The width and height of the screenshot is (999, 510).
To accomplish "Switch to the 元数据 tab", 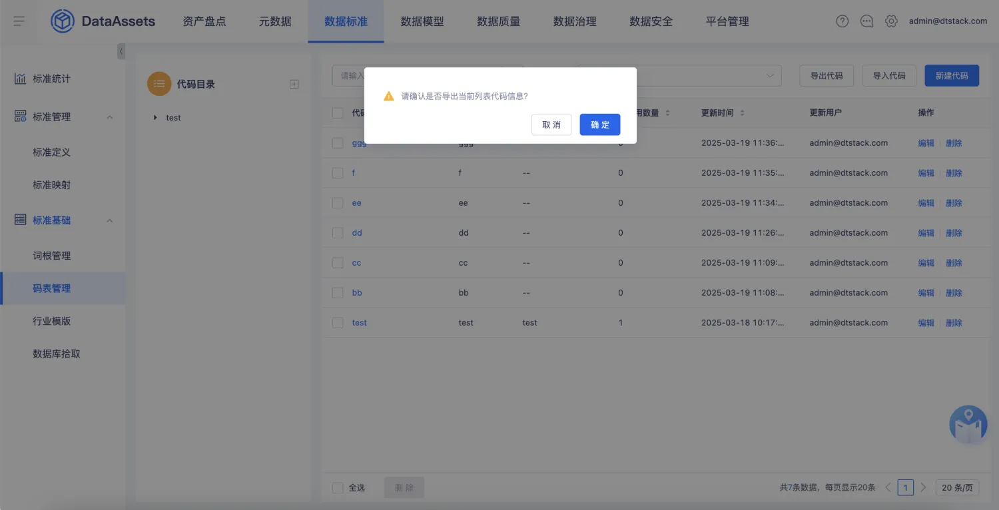I will point(275,21).
